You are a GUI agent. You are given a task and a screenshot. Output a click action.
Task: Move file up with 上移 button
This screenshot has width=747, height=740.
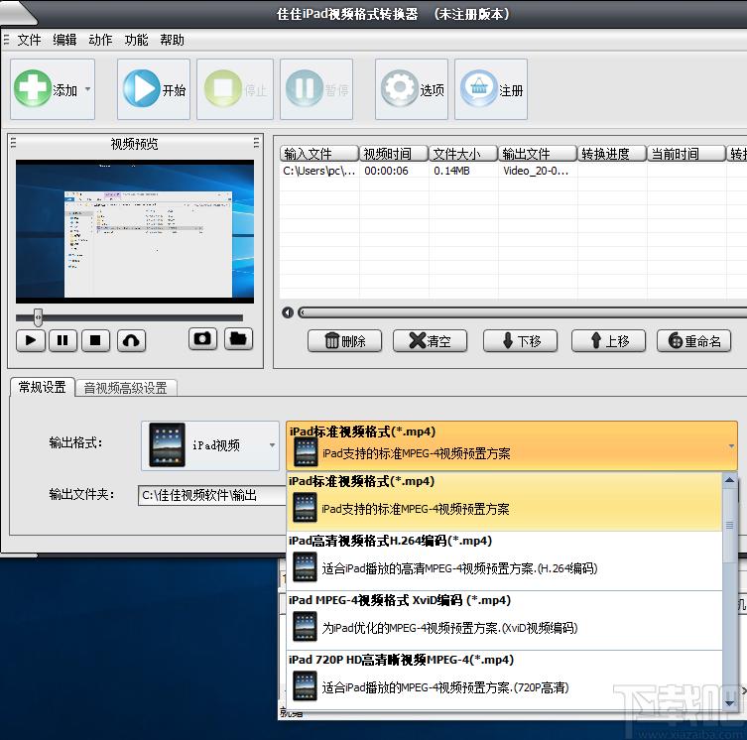[x=608, y=340]
